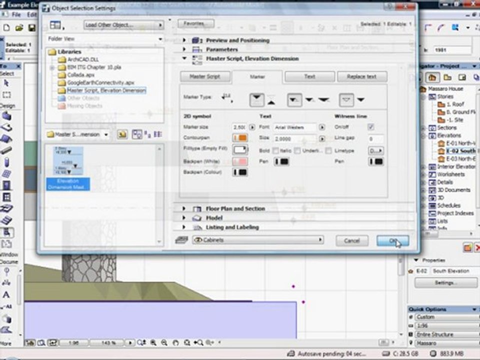Select the Arrow tool in the toolbox
Screen dimensions: 480x360
(x=6, y=83)
